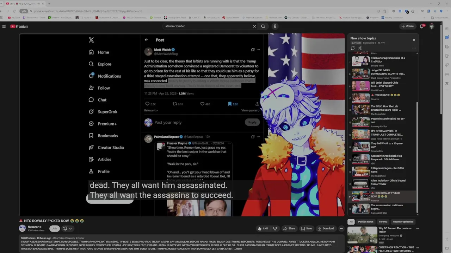Click the back arrow next to Post
This screenshot has height=253, width=451.
[x=146, y=40]
